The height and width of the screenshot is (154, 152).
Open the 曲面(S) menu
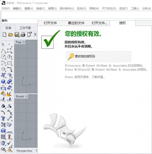[52, 9]
